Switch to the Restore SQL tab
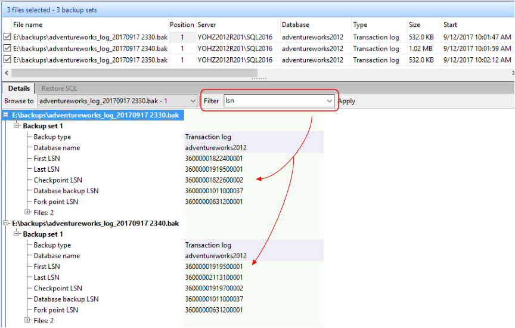The image size is (515, 328). (59, 88)
